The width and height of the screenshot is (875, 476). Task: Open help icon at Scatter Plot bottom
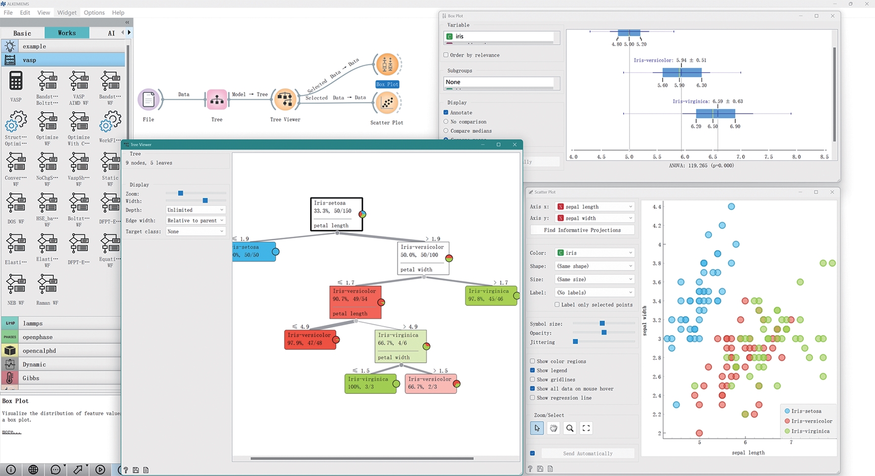click(x=530, y=469)
